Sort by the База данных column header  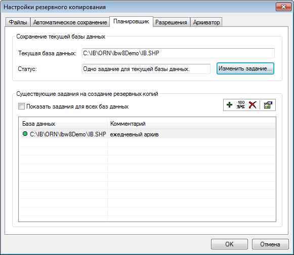coord(63,124)
